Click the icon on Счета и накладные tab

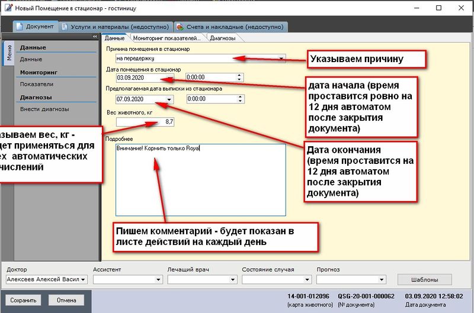(180, 27)
